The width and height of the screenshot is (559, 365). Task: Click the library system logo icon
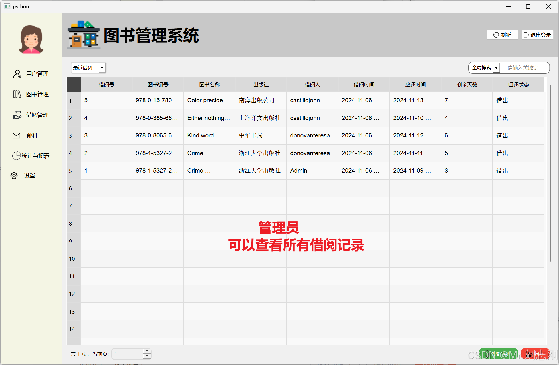tap(84, 35)
